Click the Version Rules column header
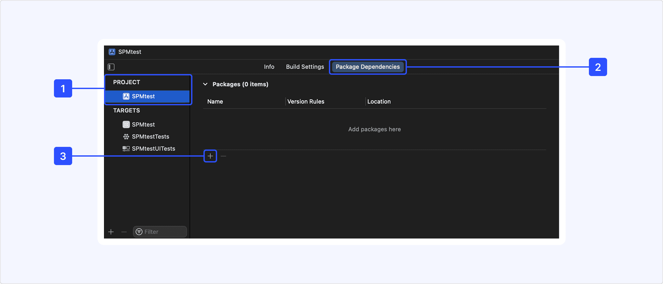Image resolution: width=663 pixels, height=284 pixels. pyautogui.click(x=305, y=102)
